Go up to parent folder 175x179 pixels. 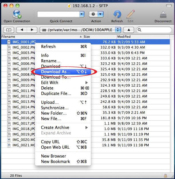coord(129,30)
